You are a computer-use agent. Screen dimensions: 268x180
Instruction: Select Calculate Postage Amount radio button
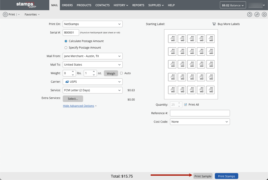pos(66,41)
